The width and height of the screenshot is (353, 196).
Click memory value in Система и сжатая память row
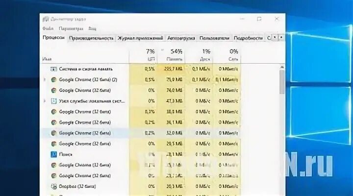(x=174, y=69)
